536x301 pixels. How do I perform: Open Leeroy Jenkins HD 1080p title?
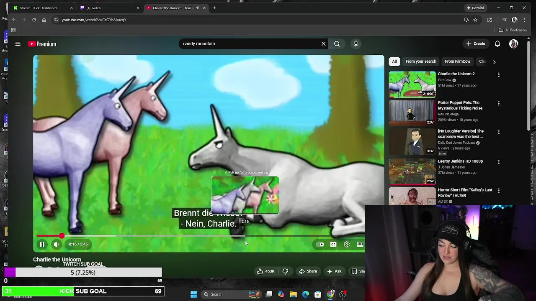click(460, 161)
